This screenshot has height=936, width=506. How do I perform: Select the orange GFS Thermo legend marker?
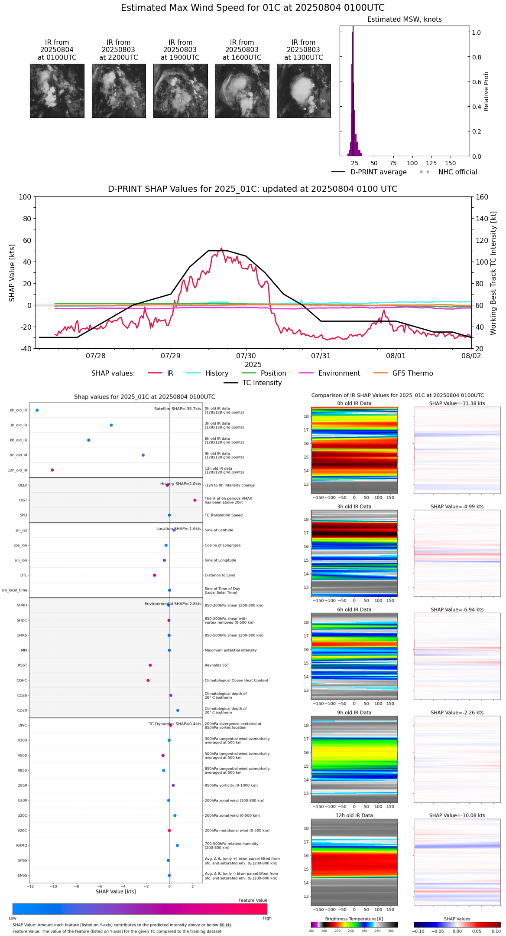pos(380,373)
